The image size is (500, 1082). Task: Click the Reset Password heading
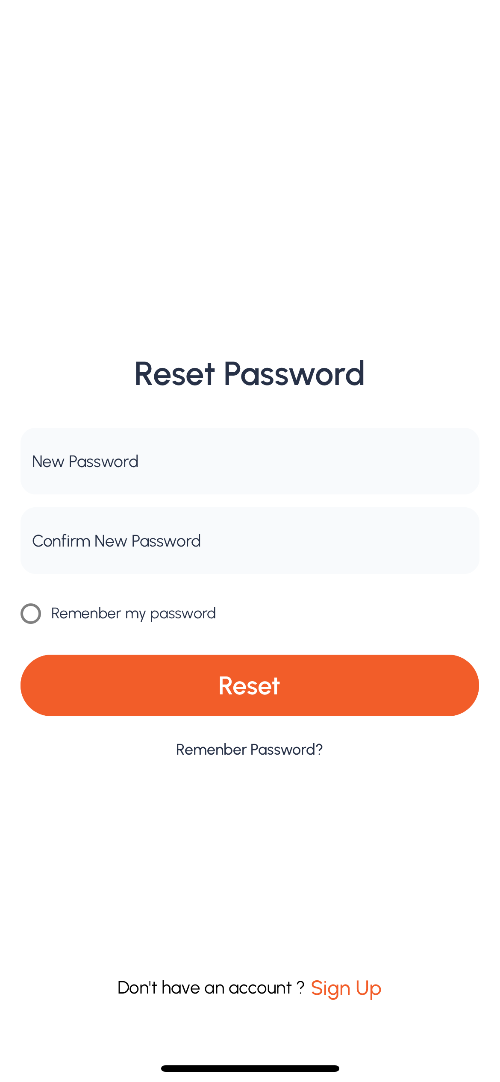pyautogui.click(x=250, y=373)
